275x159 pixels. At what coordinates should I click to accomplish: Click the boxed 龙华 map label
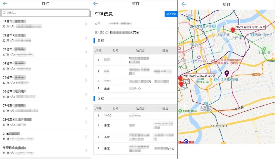[186, 82]
